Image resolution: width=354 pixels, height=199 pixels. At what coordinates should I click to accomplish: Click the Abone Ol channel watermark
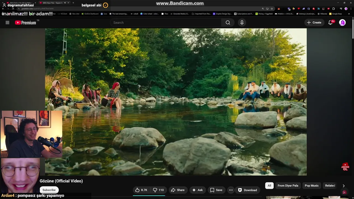[345, 167]
